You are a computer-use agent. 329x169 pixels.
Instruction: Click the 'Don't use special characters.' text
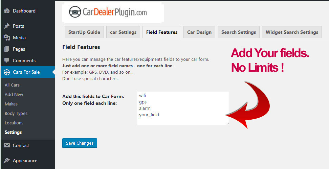[x=90, y=79]
